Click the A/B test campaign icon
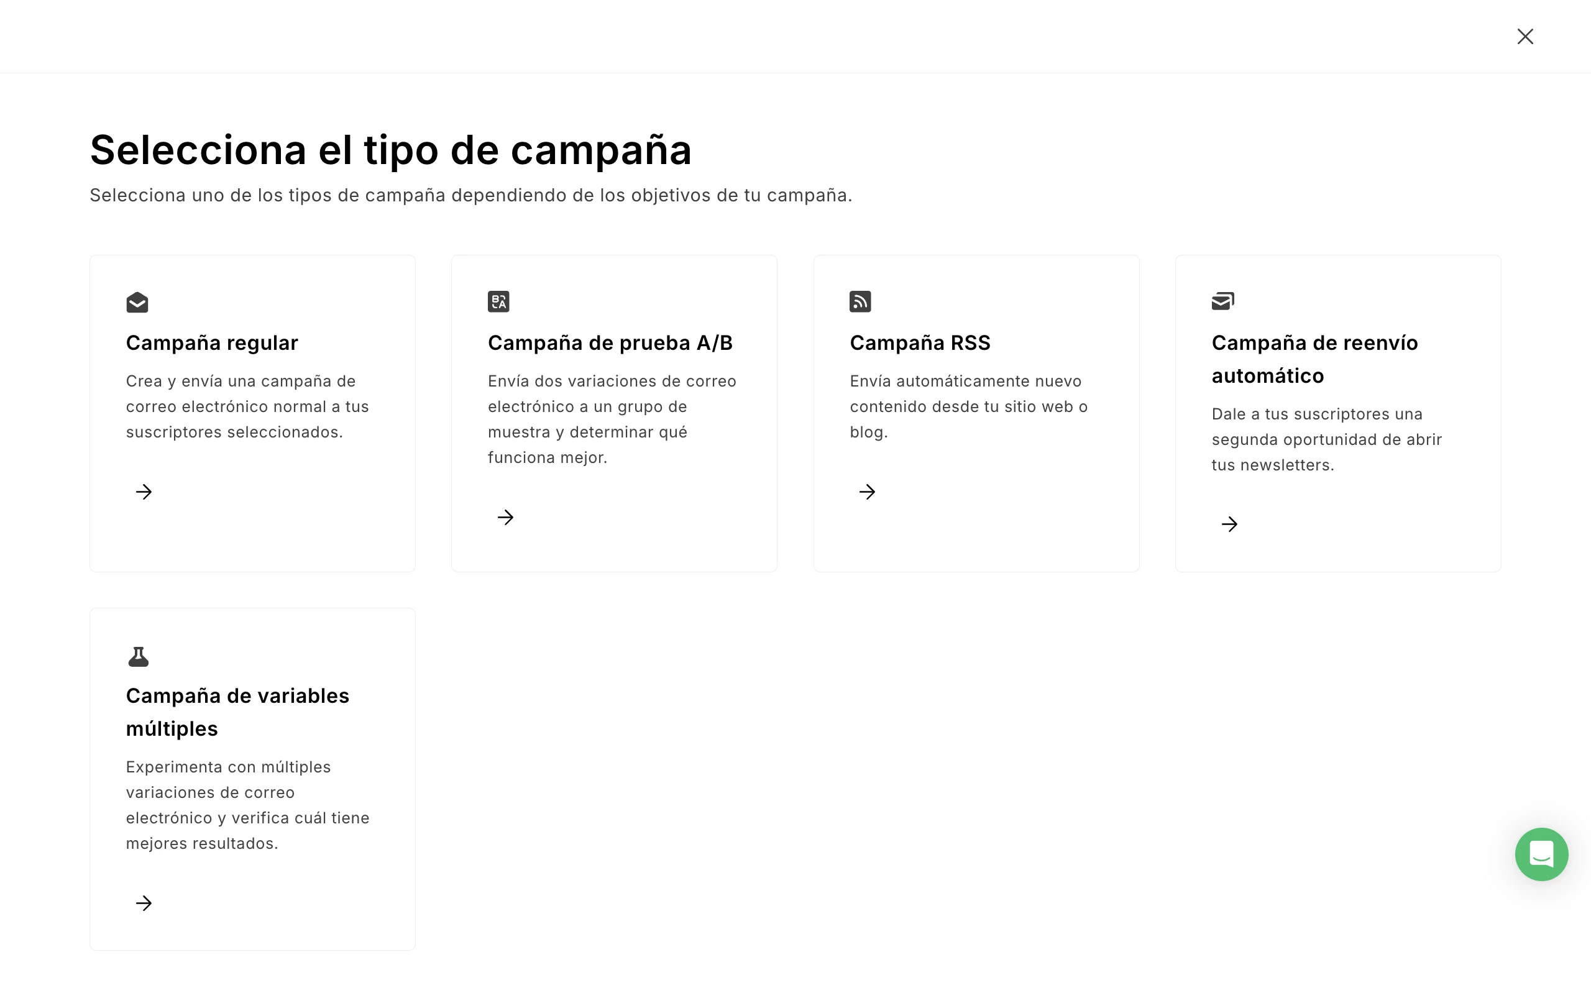The width and height of the screenshot is (1591, 993). click(498, 301)
